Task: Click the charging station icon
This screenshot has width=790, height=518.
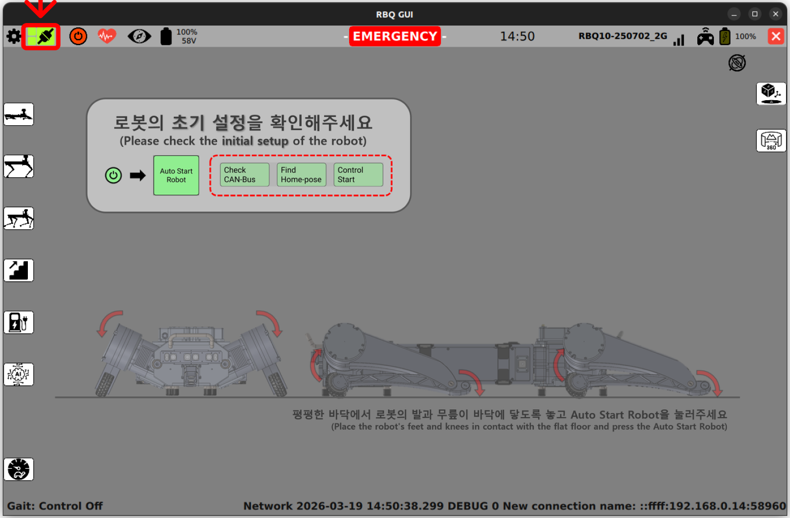Action: [x=19, y=322]
